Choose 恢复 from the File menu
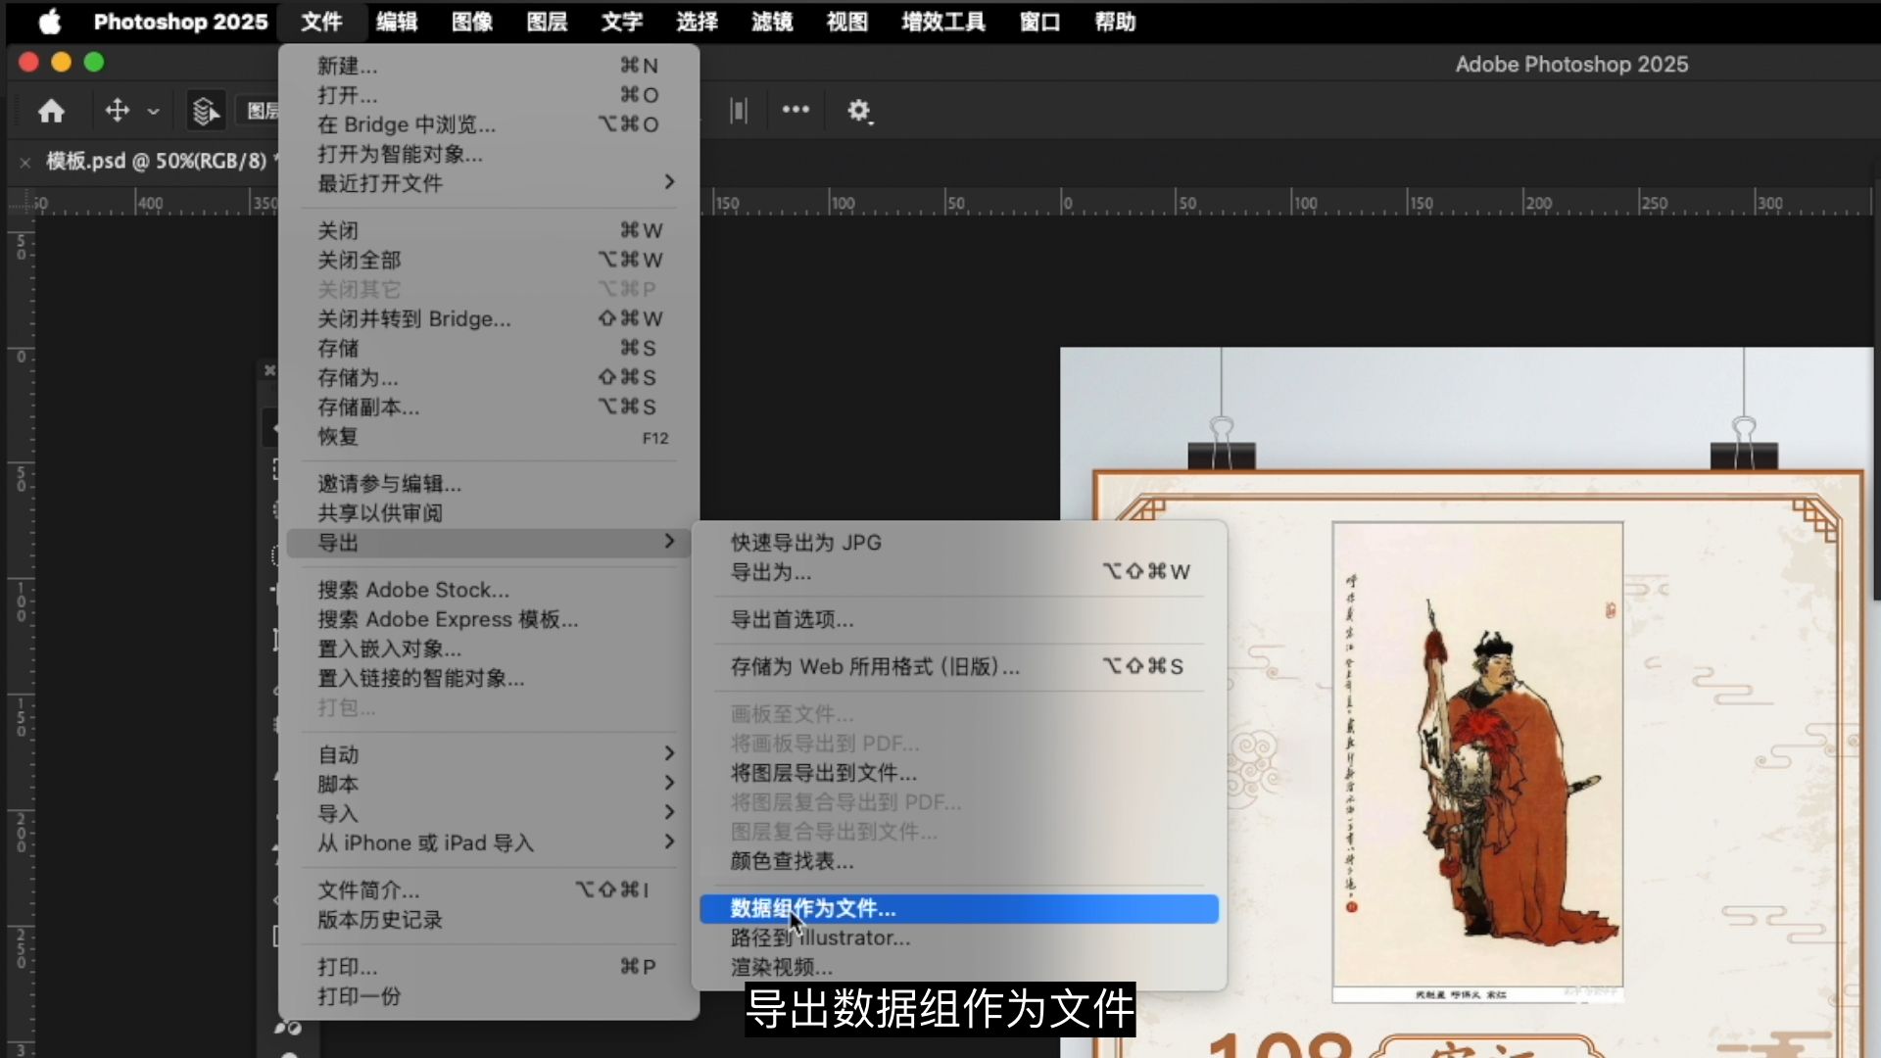Screen dimensions: 1881x1058 (x=489, y=436)
